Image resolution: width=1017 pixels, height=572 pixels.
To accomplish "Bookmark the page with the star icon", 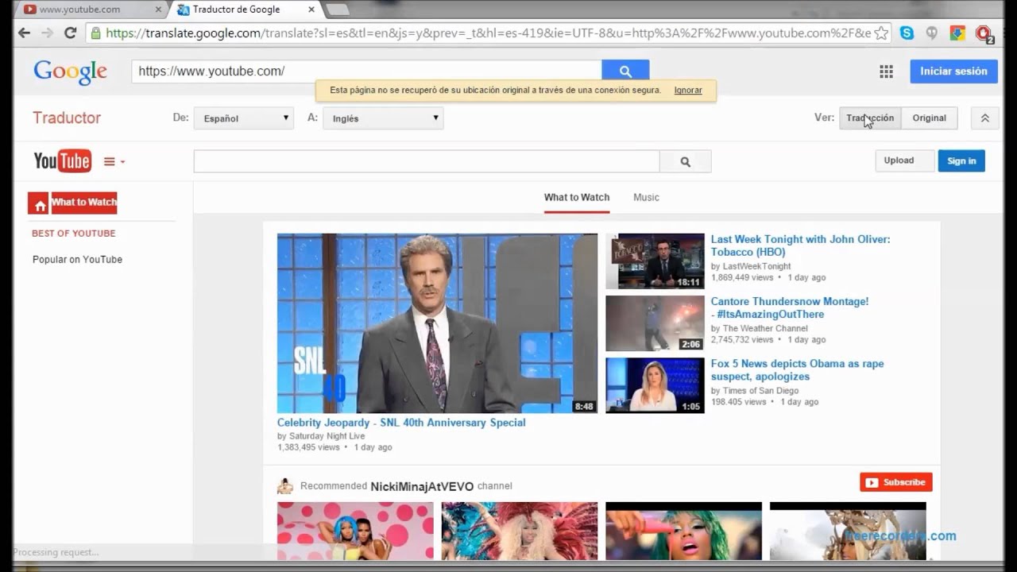I will pyautogui.click(x=881, y=33).
